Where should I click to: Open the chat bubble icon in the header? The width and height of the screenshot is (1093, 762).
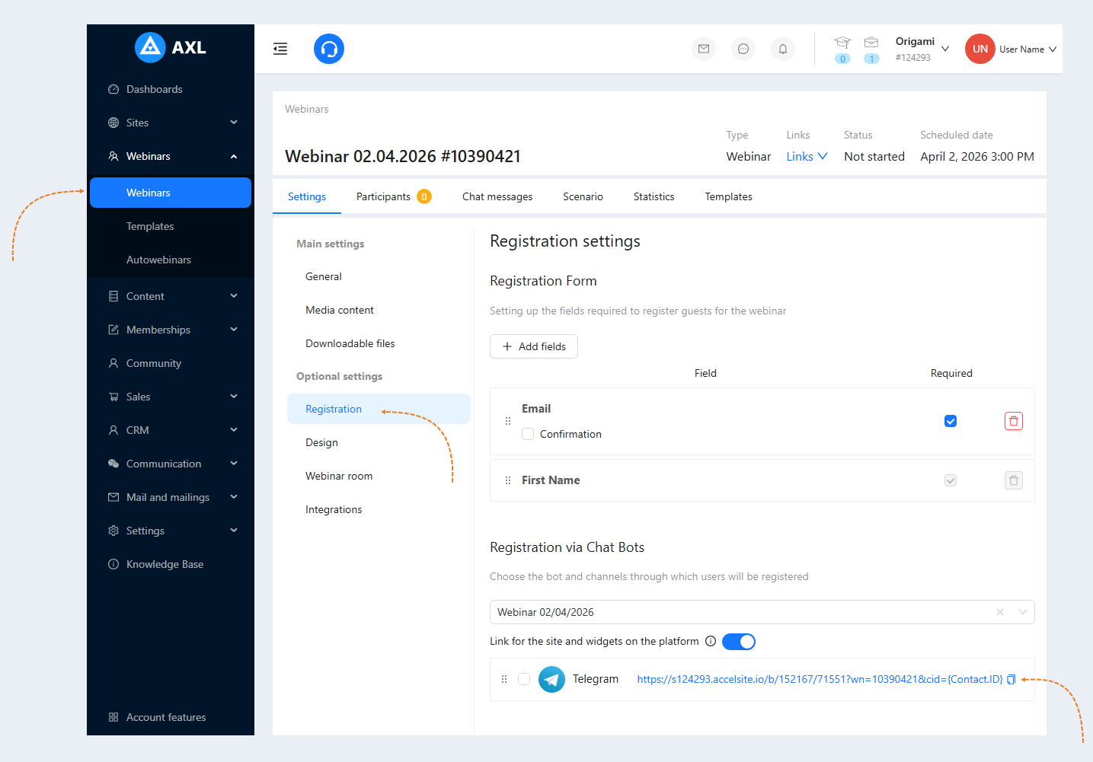pos(743,49)
